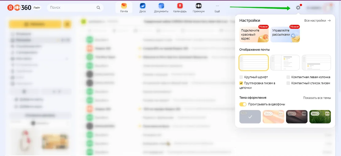Open Документы service

[161, 8]
